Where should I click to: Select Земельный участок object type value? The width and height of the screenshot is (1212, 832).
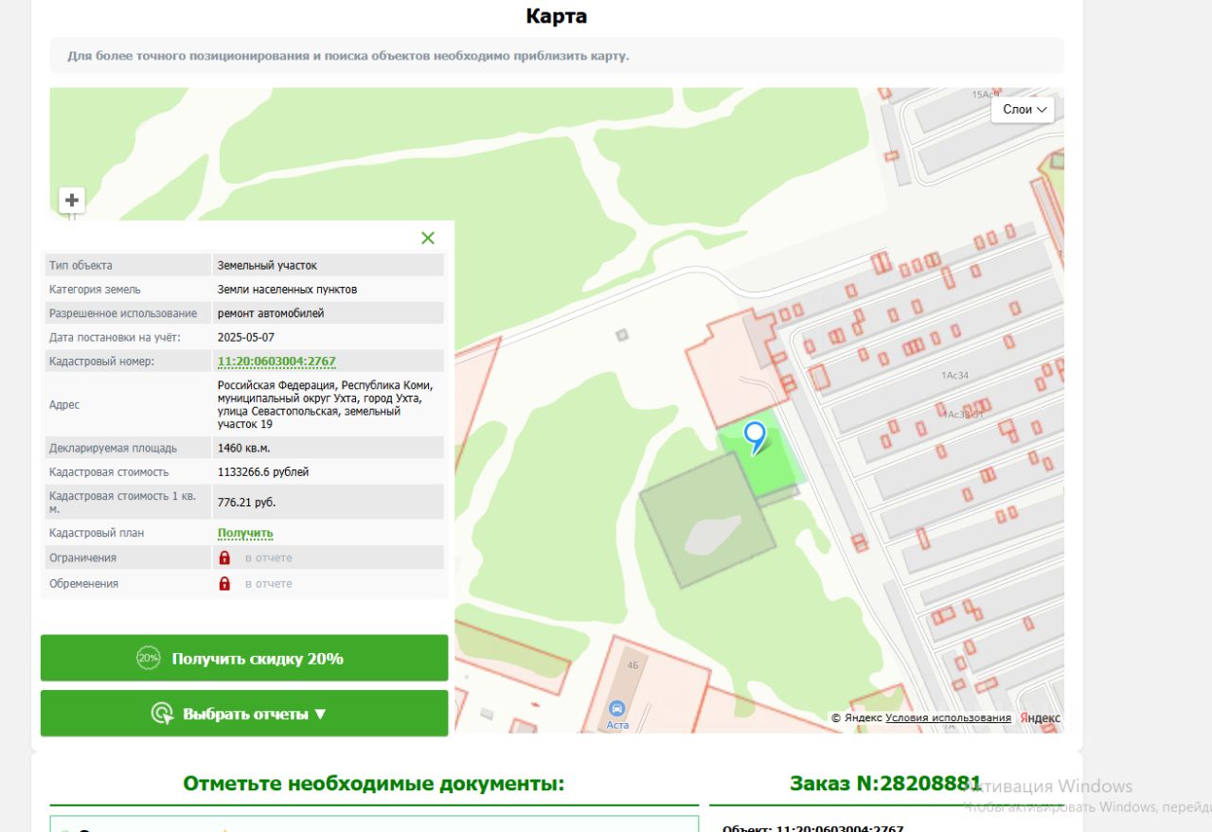click(267, 265)
